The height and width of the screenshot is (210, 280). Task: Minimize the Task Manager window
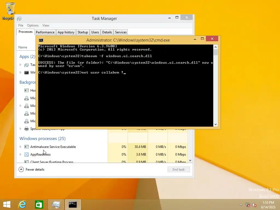(170, 17)
